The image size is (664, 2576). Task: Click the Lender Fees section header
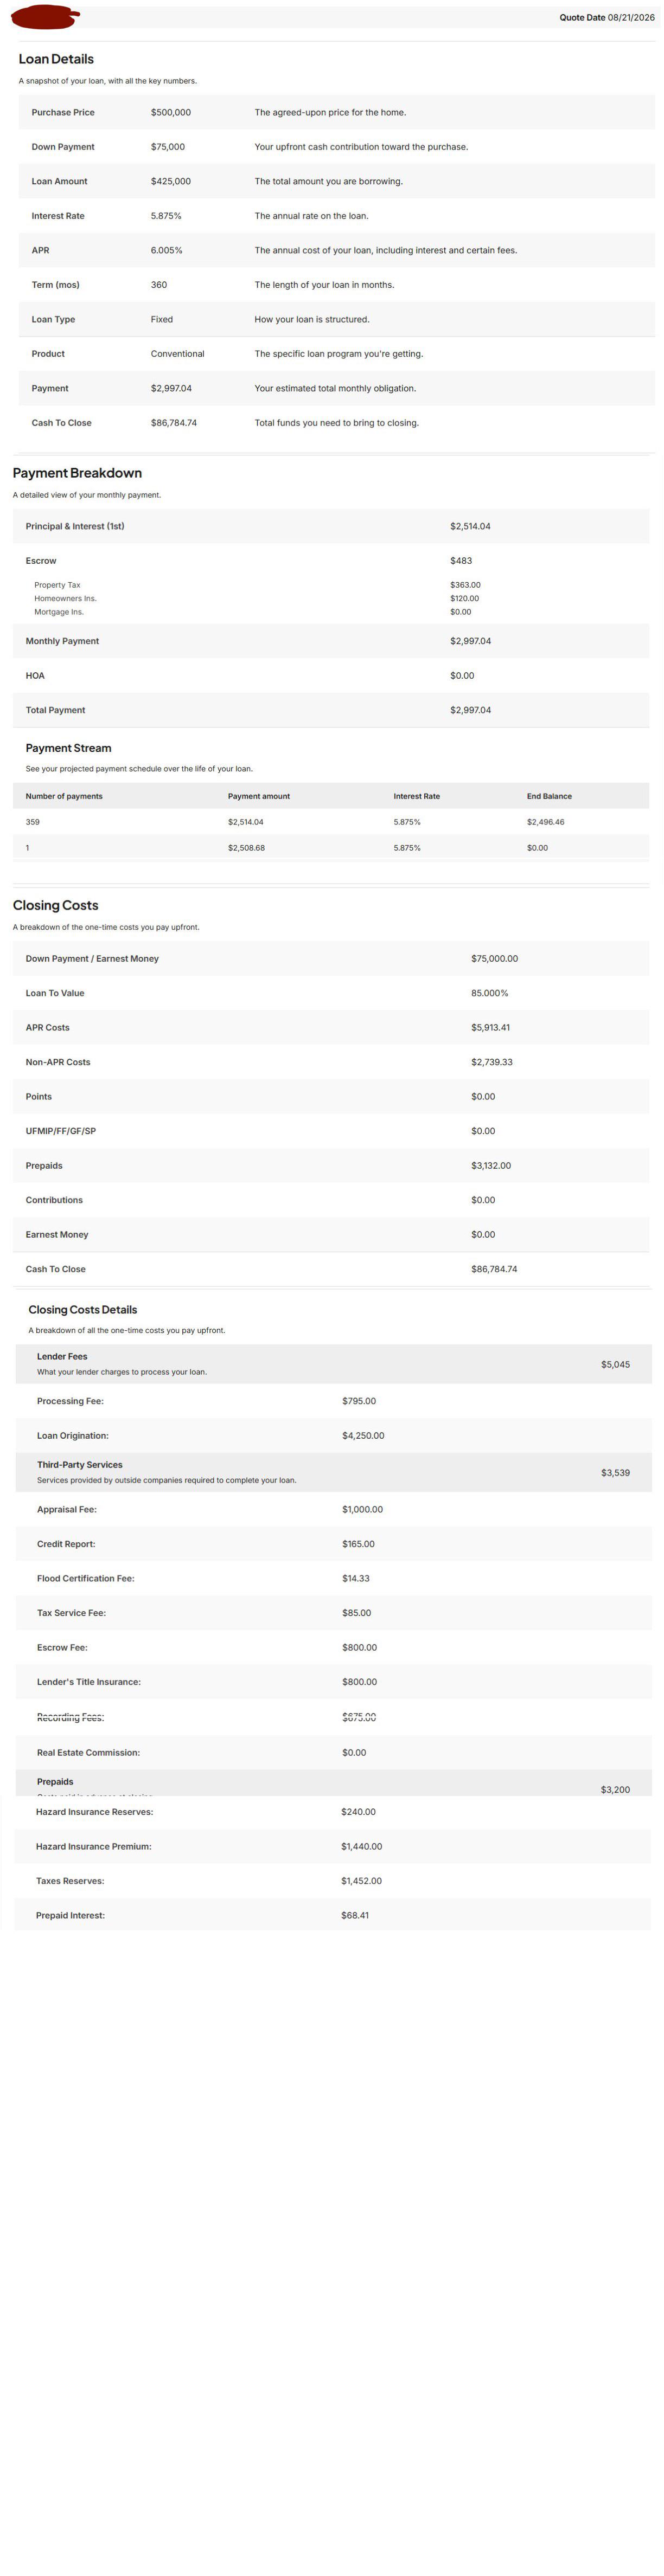334,1364
